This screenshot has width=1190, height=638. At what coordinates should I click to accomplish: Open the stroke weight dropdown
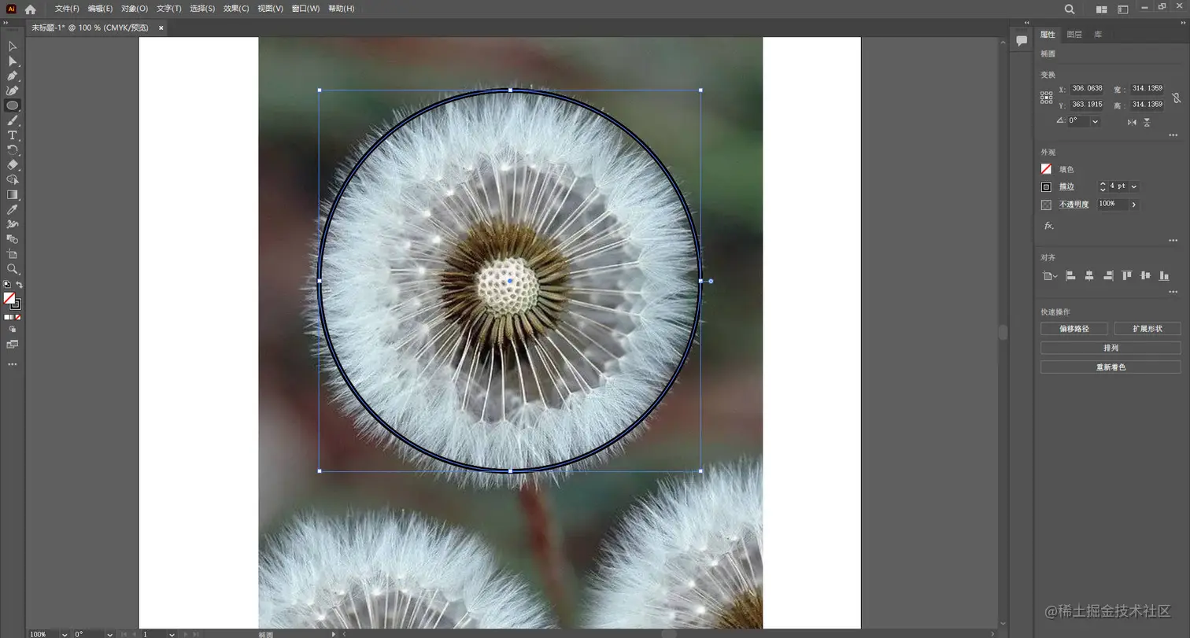pyautogui.click(x=1134, y=187)
